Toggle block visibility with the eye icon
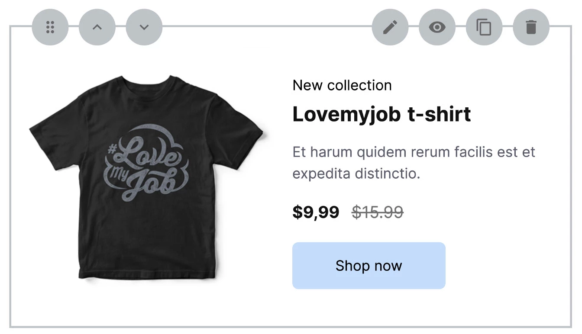Screen dimensions: 582x334 (437, 27)
